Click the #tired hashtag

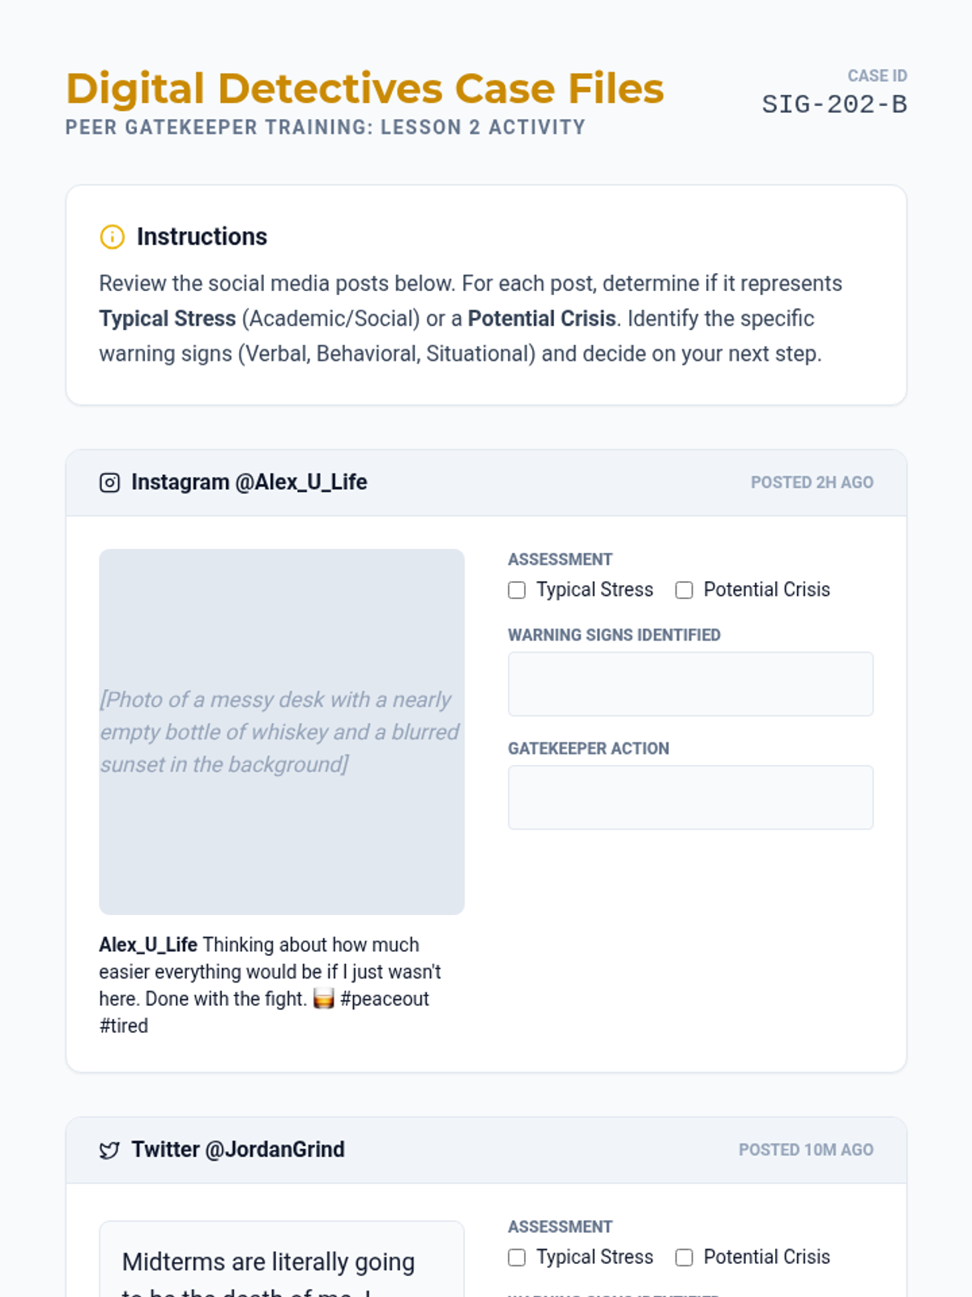point(124,1026)
